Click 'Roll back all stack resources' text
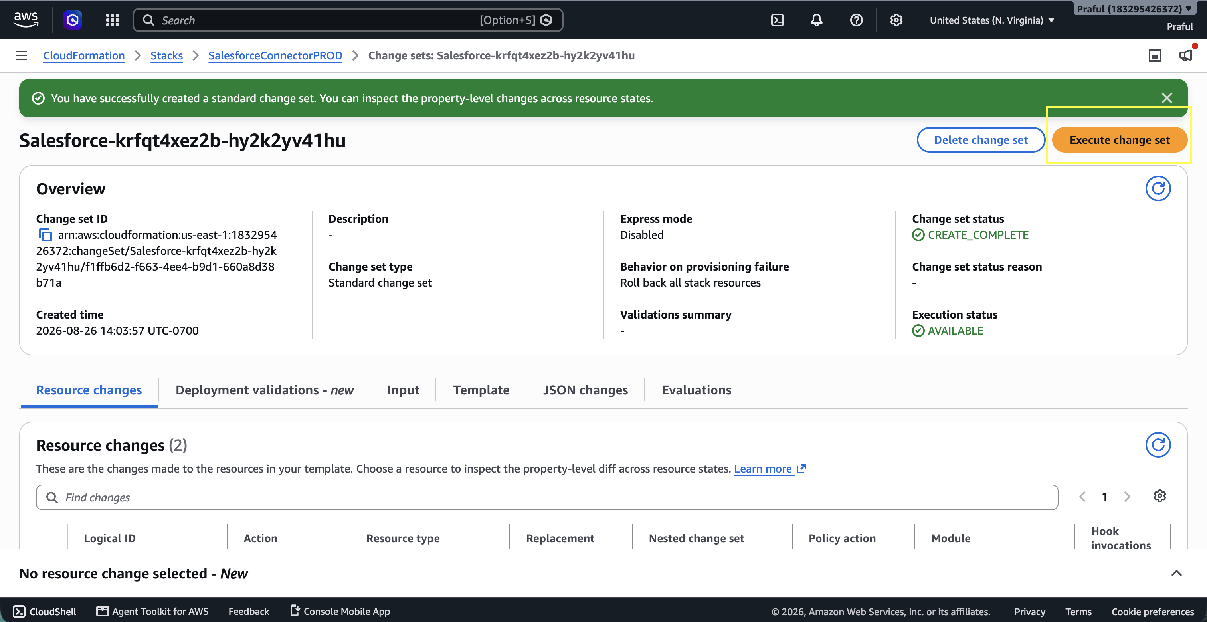Screen dimensions: 1207x622 coord(691,283)
